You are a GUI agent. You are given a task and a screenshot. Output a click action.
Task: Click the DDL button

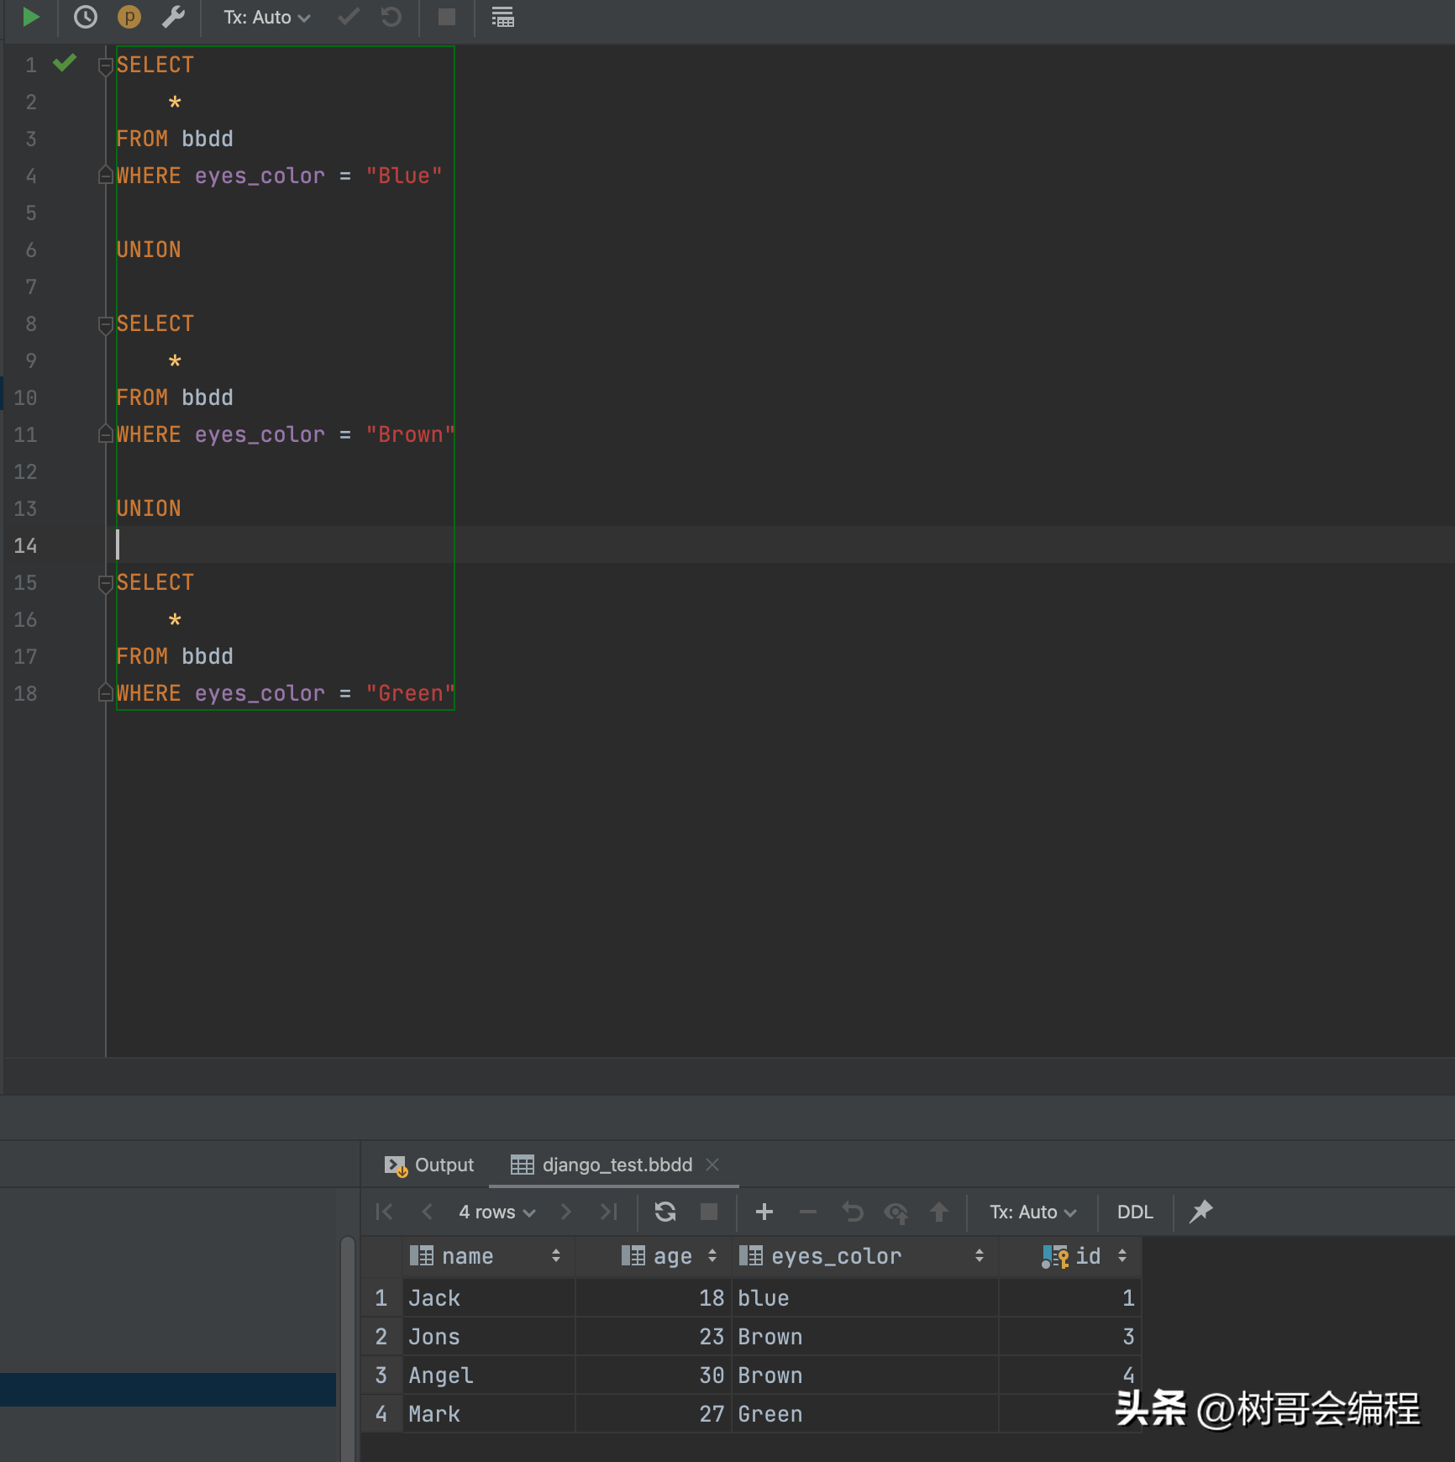1135,1212
